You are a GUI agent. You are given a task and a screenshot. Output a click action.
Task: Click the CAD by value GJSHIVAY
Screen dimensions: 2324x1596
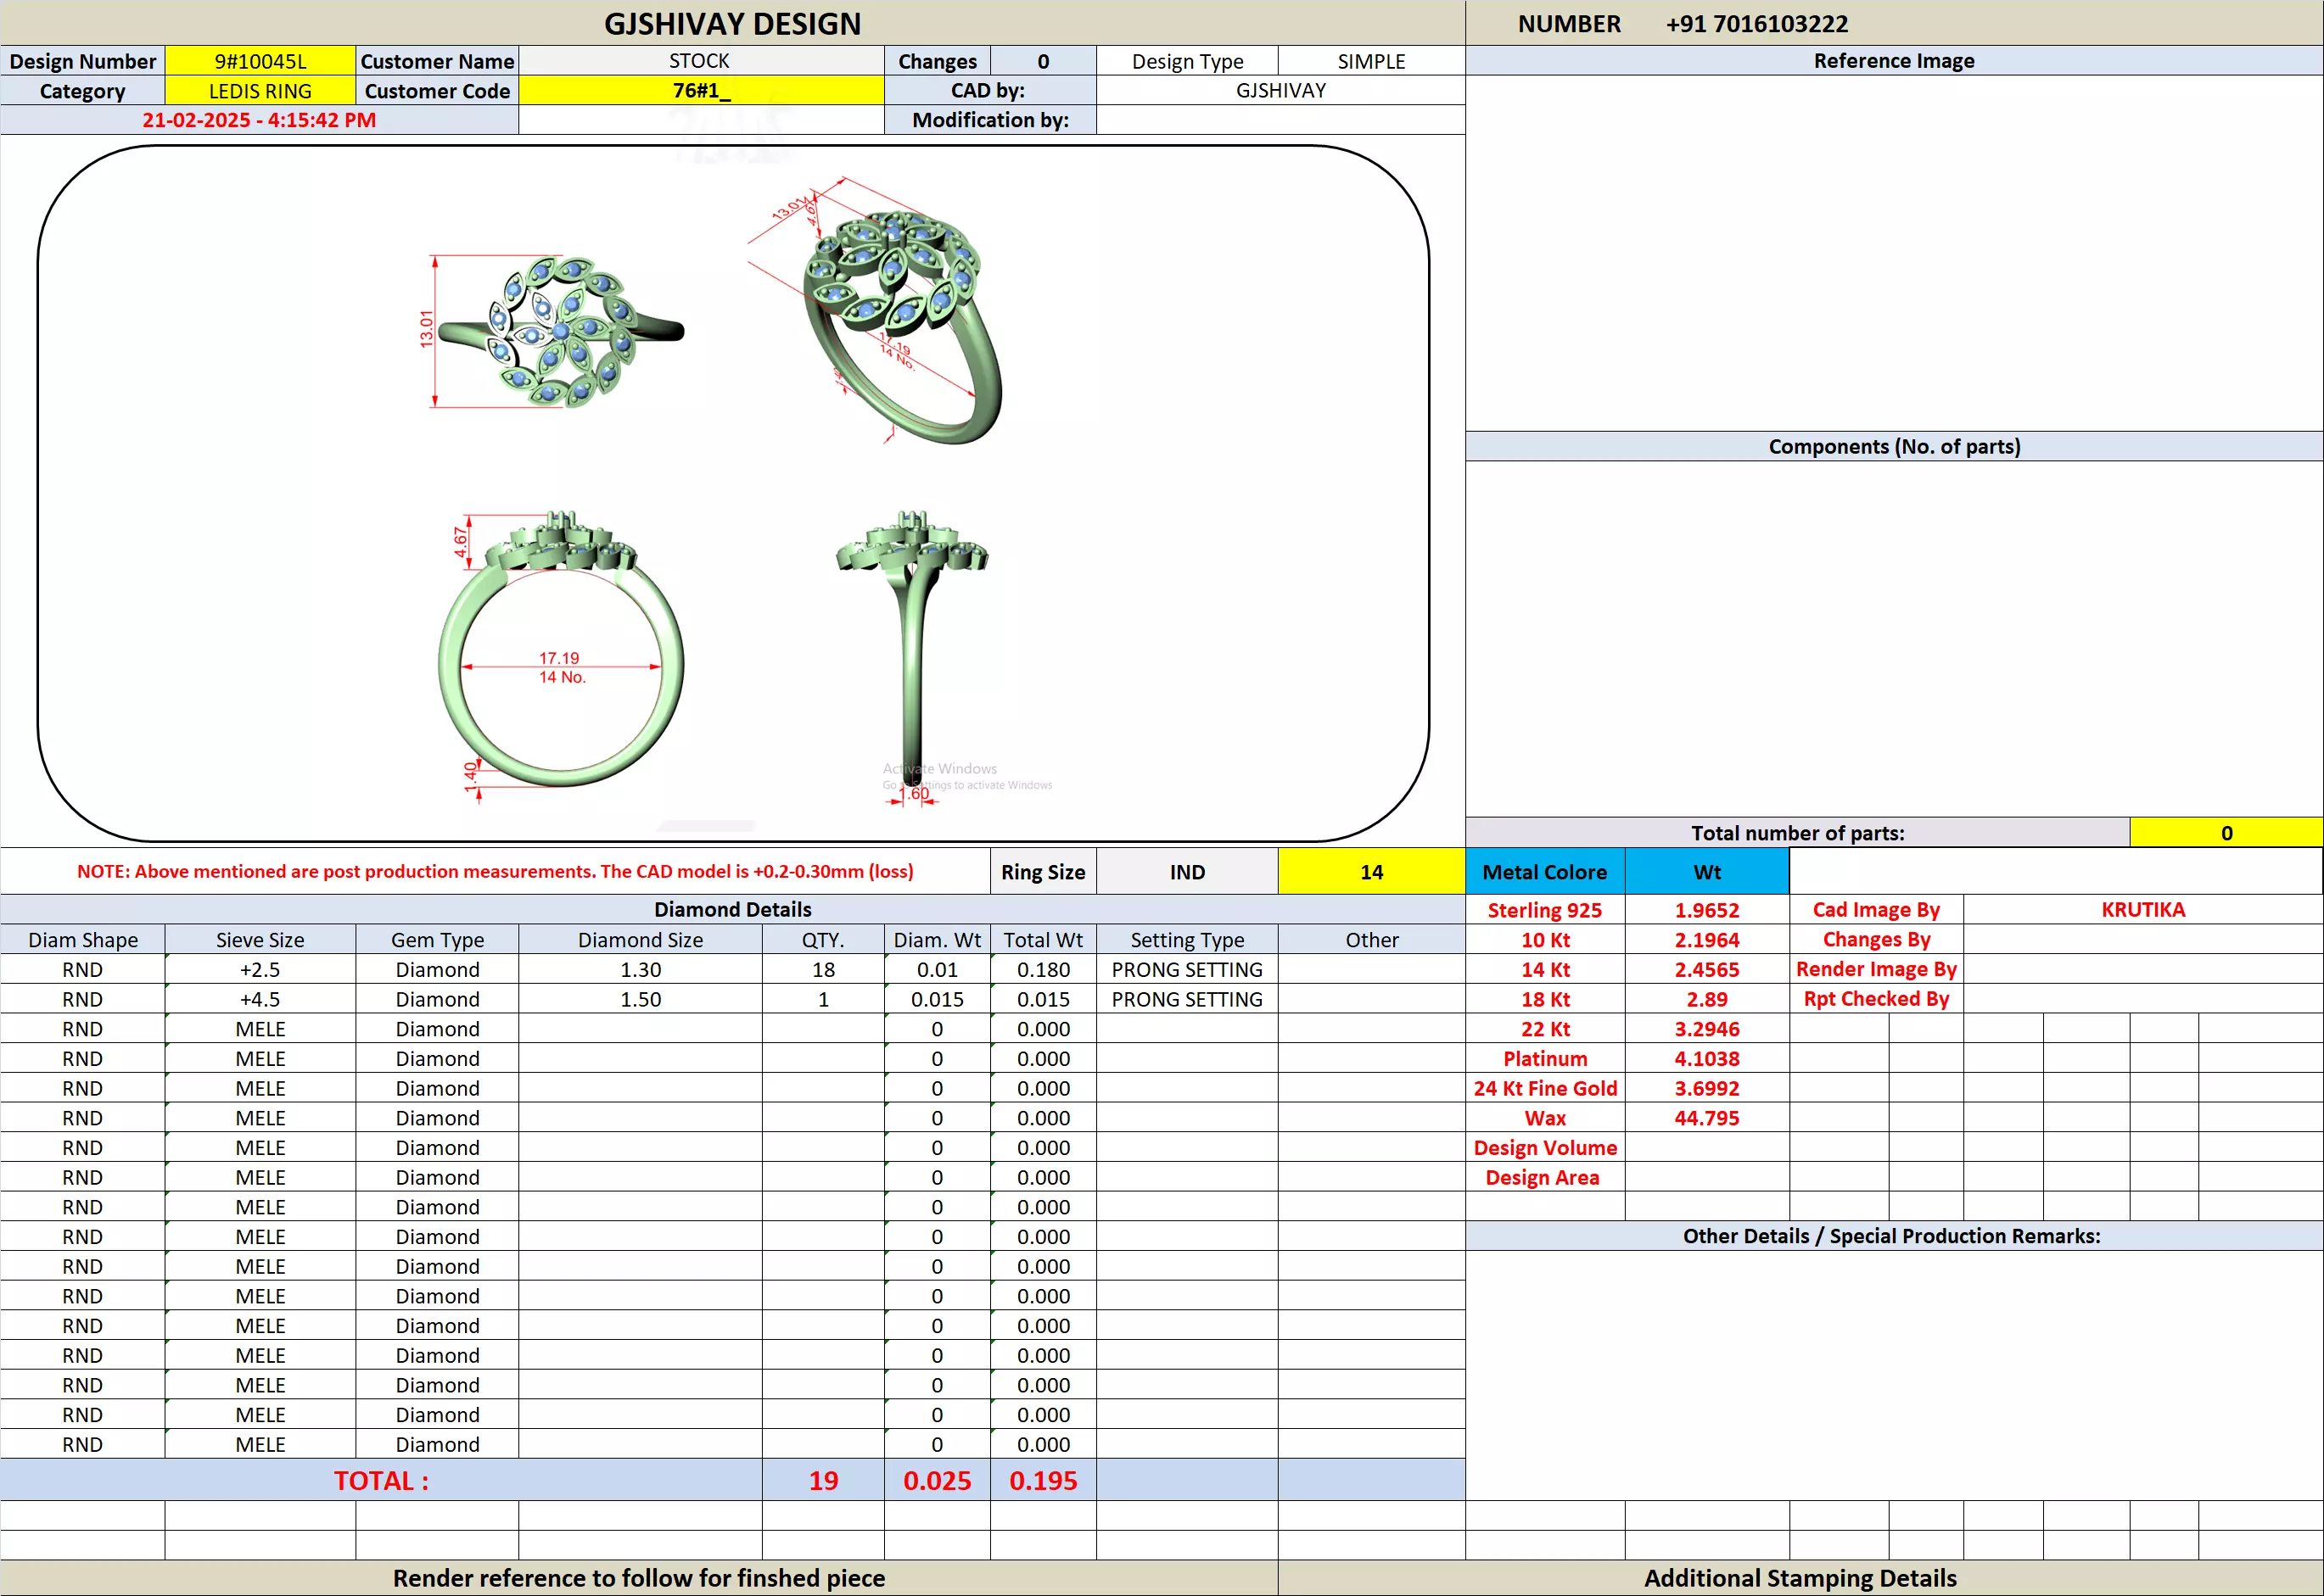pos(1280,91)
